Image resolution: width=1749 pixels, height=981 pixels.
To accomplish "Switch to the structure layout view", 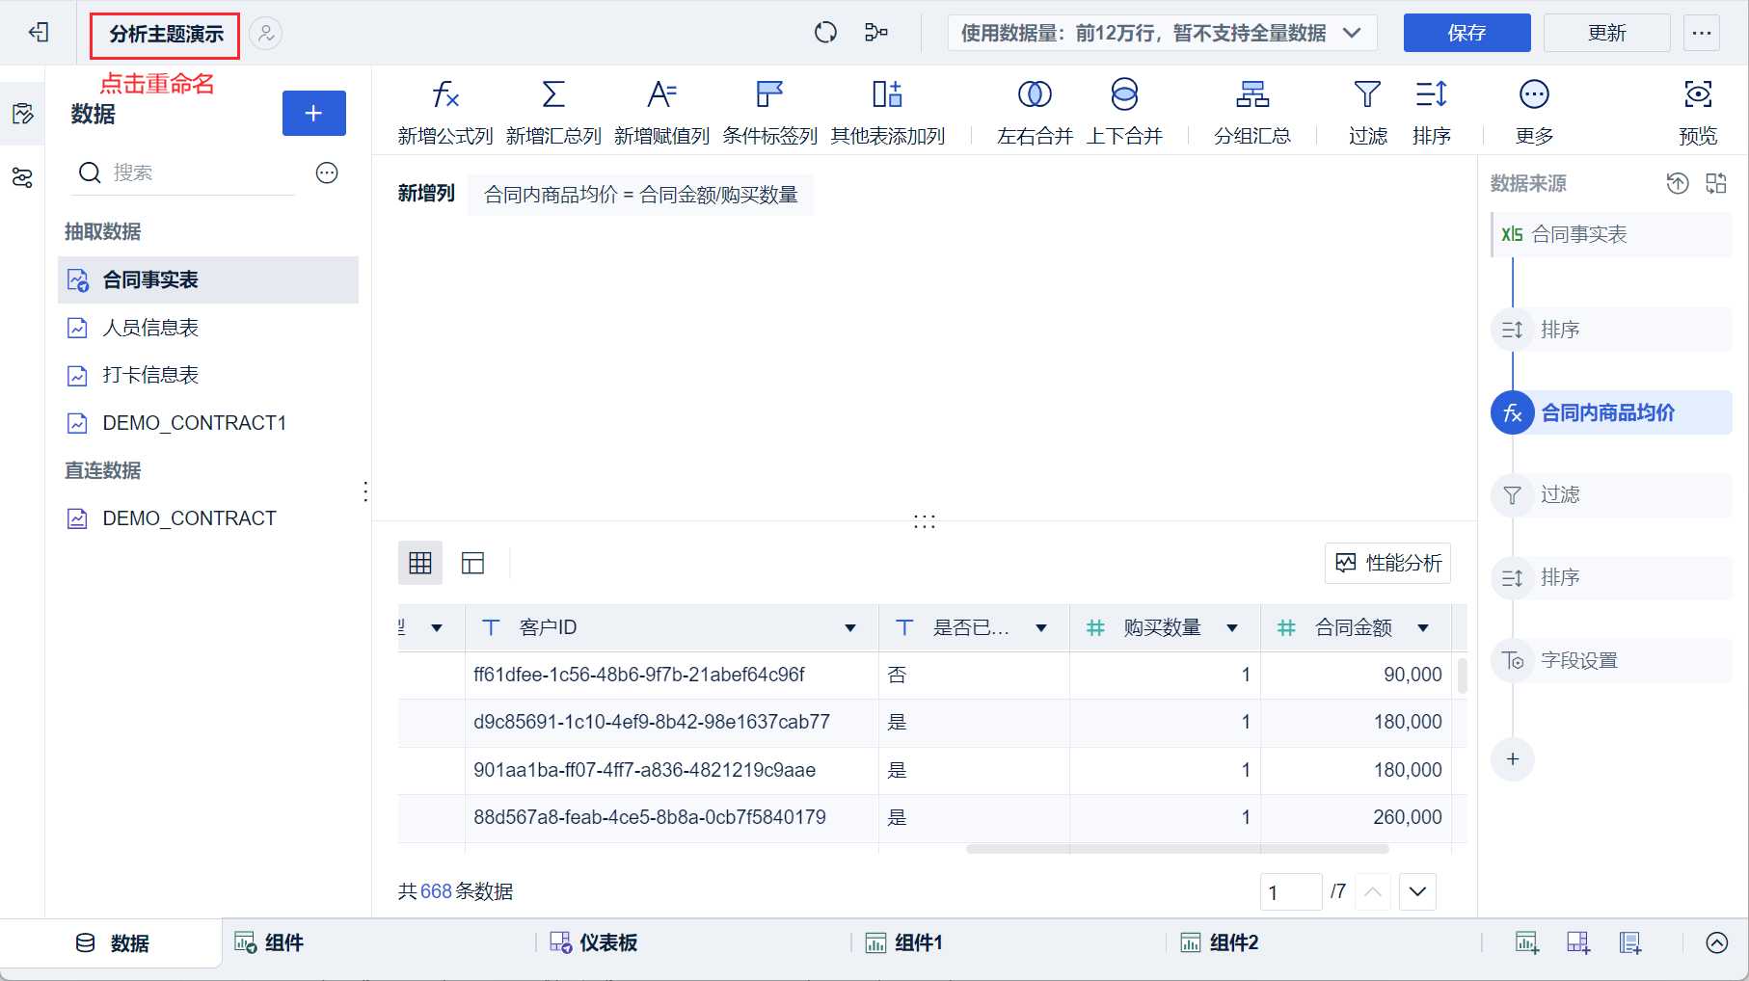I will click(x=472, y=563).
